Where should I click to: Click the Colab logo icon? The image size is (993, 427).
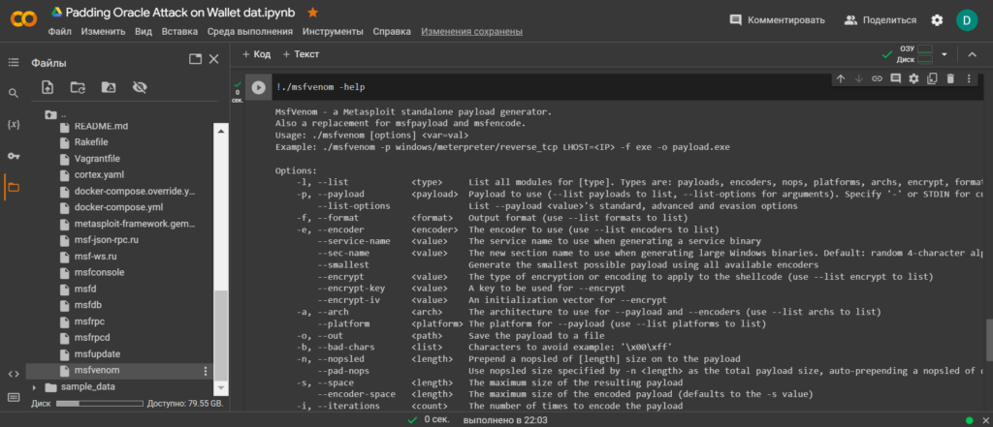click(x=23, y=19)
